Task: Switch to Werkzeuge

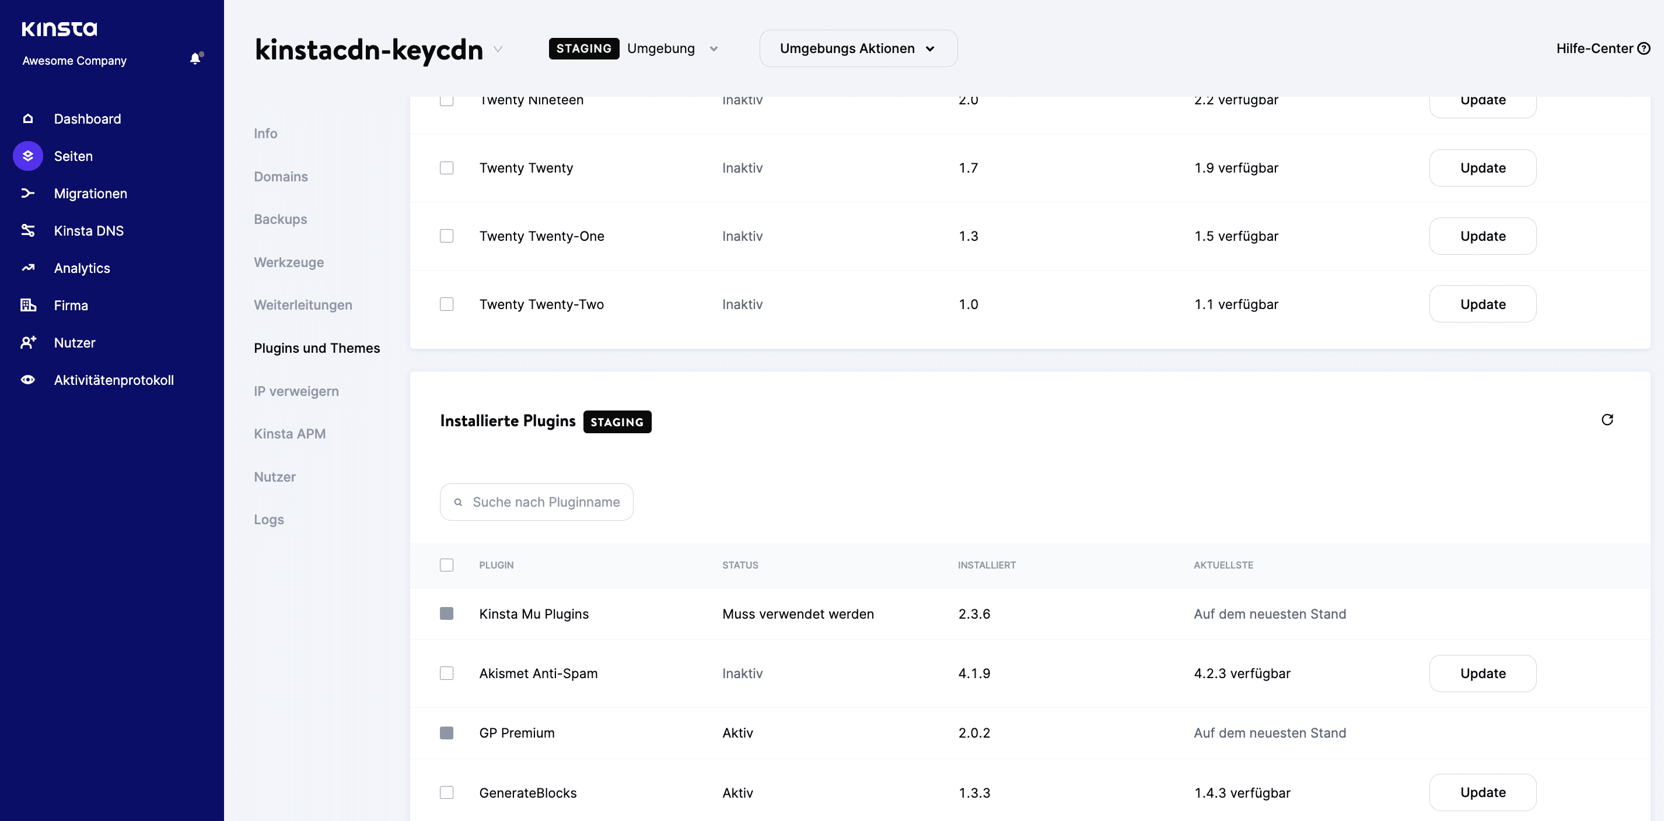Action: pos(289,263)
